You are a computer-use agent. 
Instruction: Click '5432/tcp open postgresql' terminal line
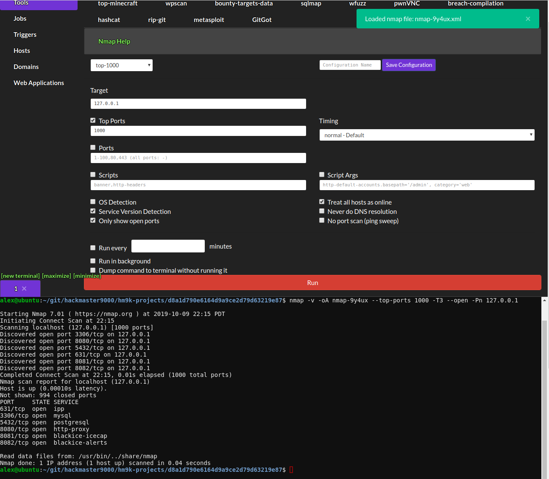45,422
